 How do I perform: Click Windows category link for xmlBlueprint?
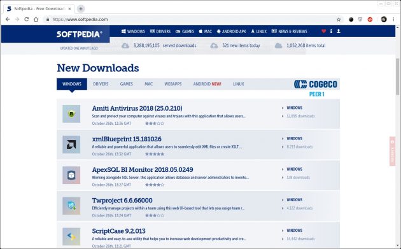(x=294, y=138)
